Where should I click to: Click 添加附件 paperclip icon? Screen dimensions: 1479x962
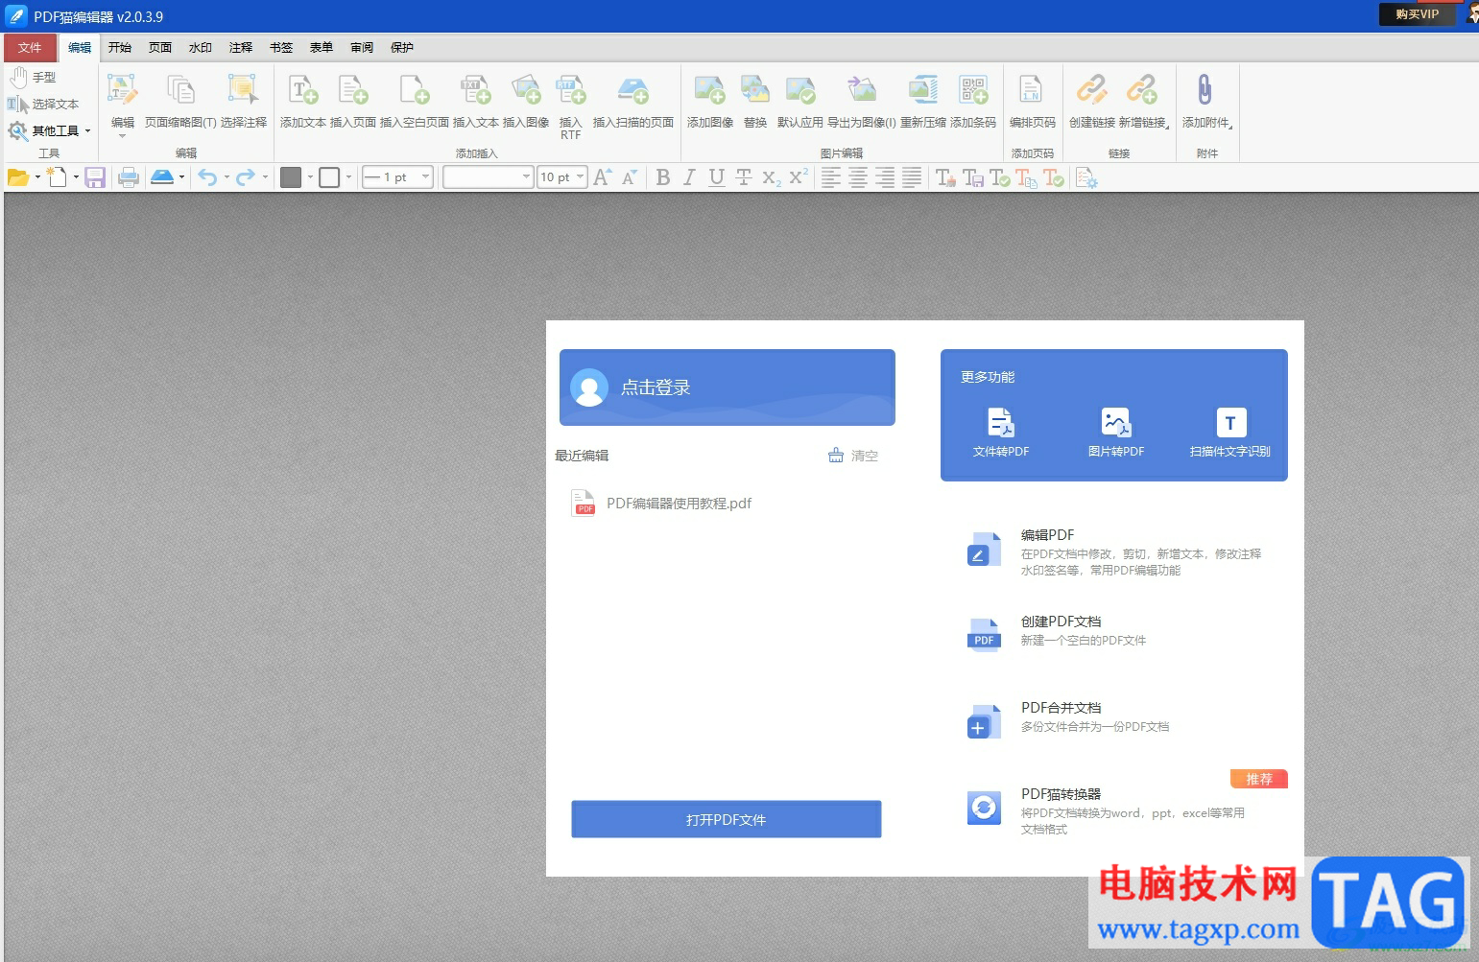click(1205, 91)
